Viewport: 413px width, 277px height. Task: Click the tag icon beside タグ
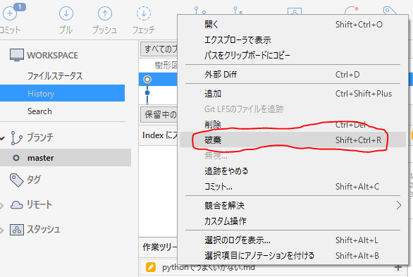pyautogui.click(x=17, y=180)
